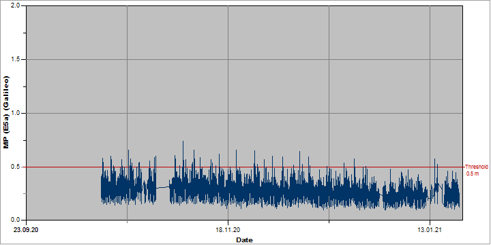This screenshot has width=491, height=245.
Task: Click the 2.0 y-axis tick label
Action: pos(16,5)
